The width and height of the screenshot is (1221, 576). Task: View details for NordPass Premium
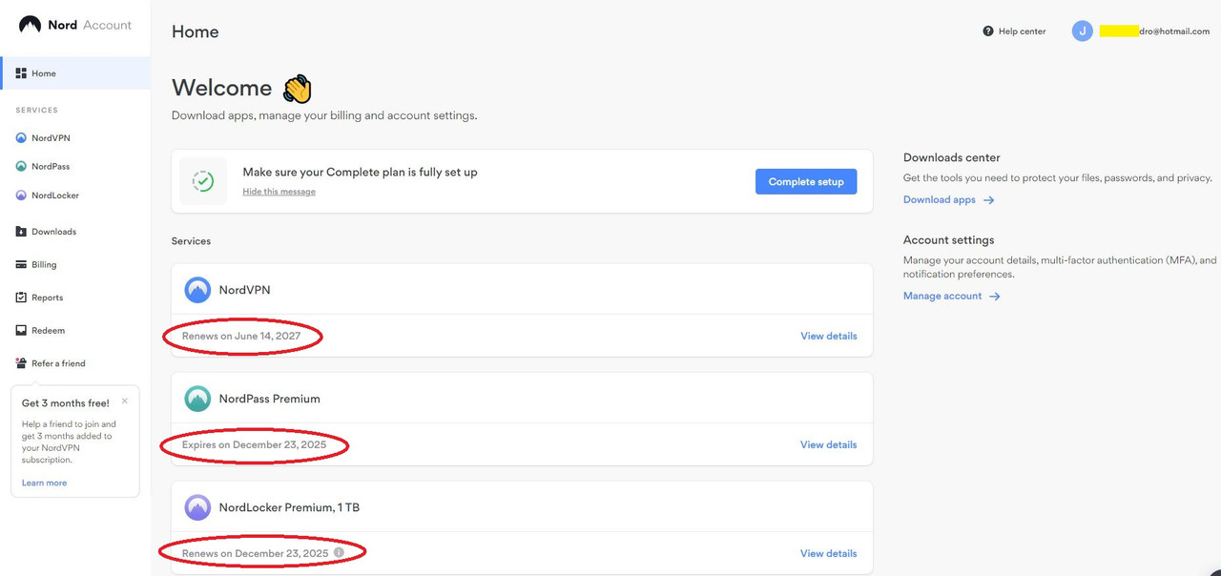click(x=828, y=445)
